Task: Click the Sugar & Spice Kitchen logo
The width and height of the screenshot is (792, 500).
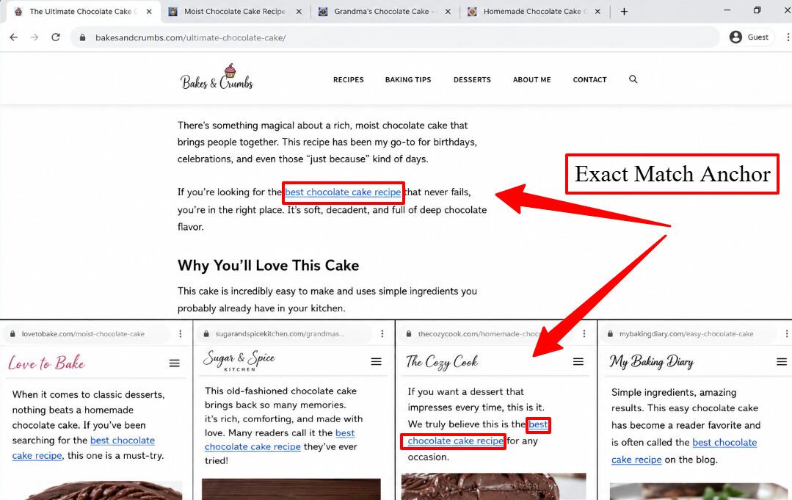Action: click(239, 360)
